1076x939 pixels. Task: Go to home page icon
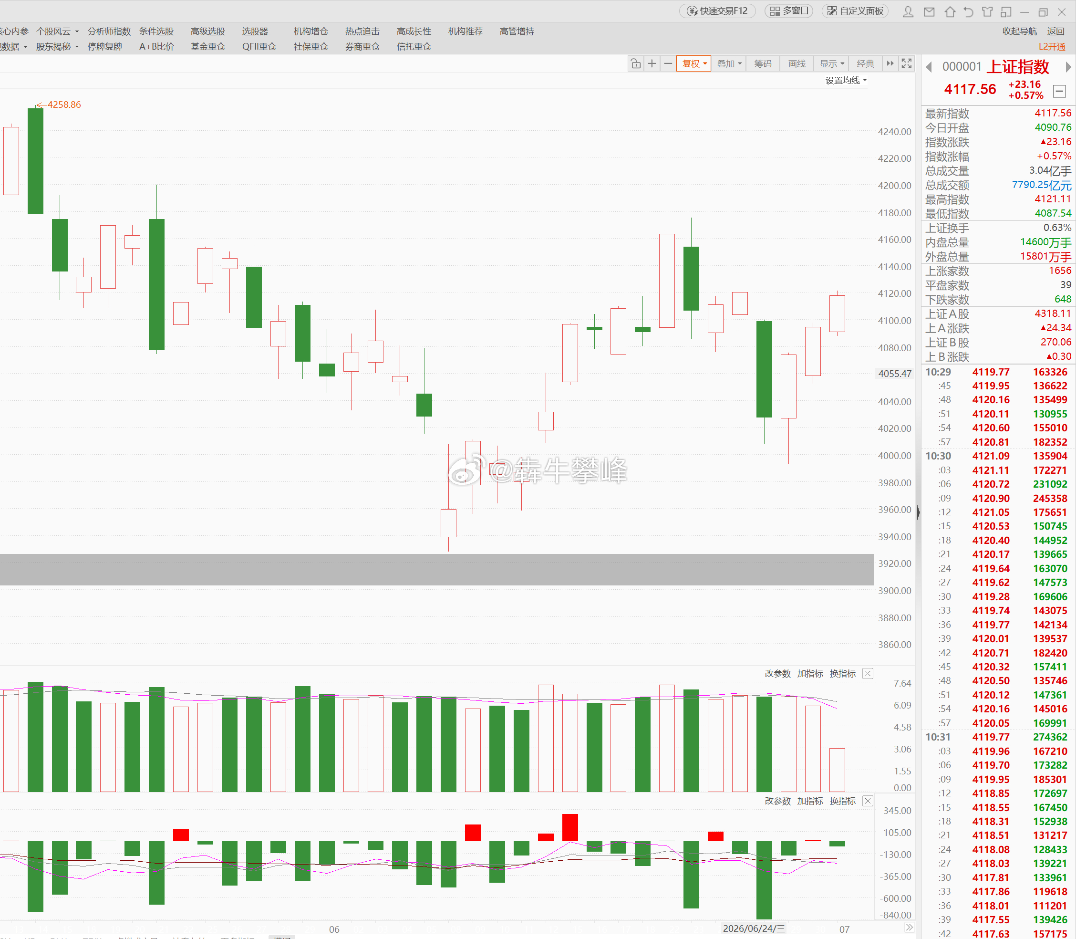pos(950,11)
